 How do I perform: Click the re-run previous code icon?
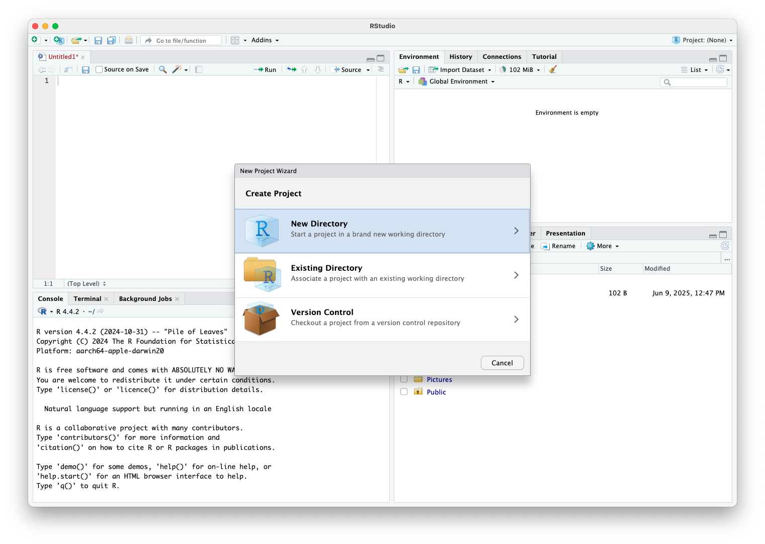click(x=292, y=69)
